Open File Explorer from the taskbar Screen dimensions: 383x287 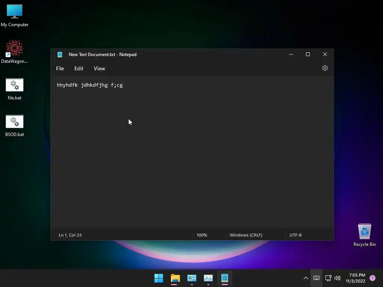pyautogui.click(x=175, y=278)
